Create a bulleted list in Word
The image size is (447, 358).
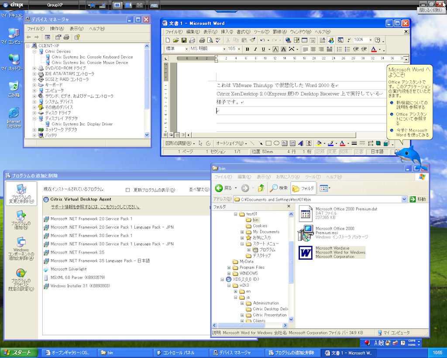[x=347, y=49]
